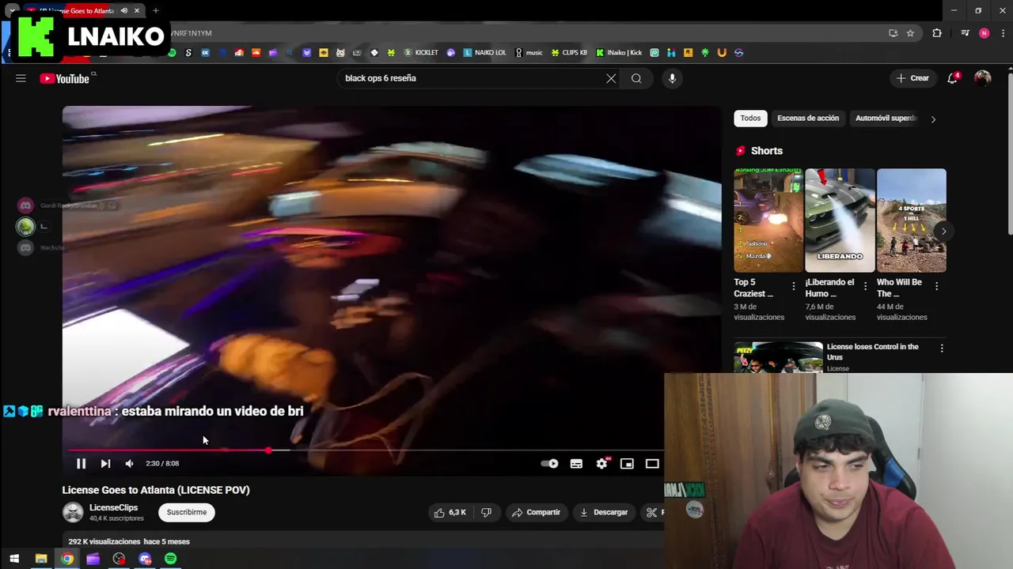Seek on the red video progress bar
1013x569 pixels.
pyautogui.click(x=169, y=450)
